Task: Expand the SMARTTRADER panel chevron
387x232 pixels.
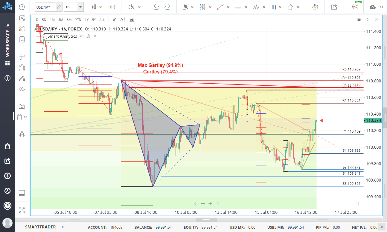Action: [63, 227]
